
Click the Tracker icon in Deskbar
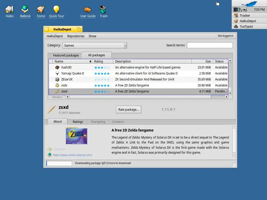[x=236, y=15]
